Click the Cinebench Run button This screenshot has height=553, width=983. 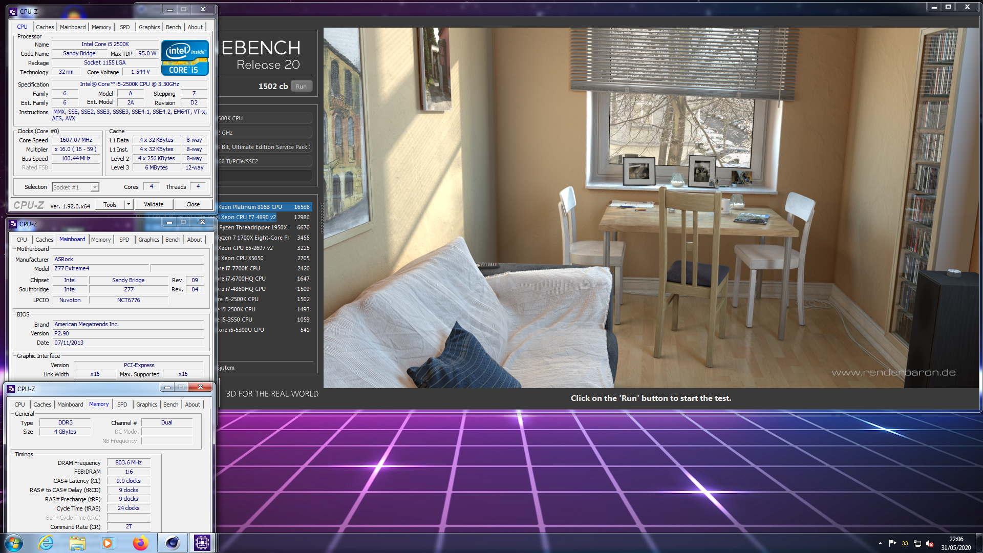tap(301, 87)
